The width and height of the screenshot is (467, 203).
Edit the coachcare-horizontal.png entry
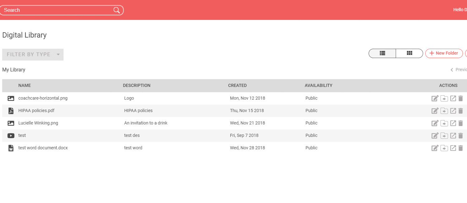435,98
